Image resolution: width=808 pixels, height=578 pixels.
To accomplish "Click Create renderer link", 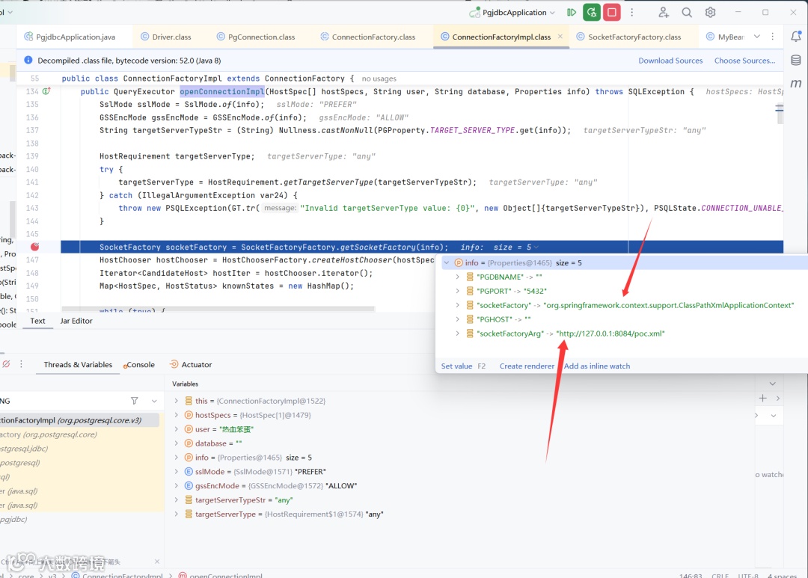I will (x=527, y=366).
